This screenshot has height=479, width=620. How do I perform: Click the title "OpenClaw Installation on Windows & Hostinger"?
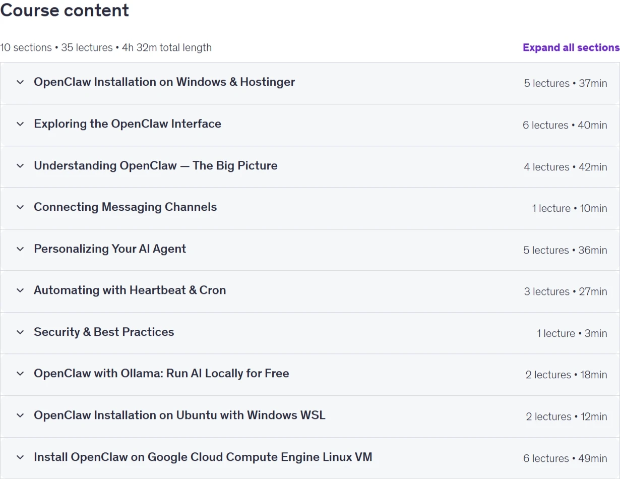[x=164, y=82]
